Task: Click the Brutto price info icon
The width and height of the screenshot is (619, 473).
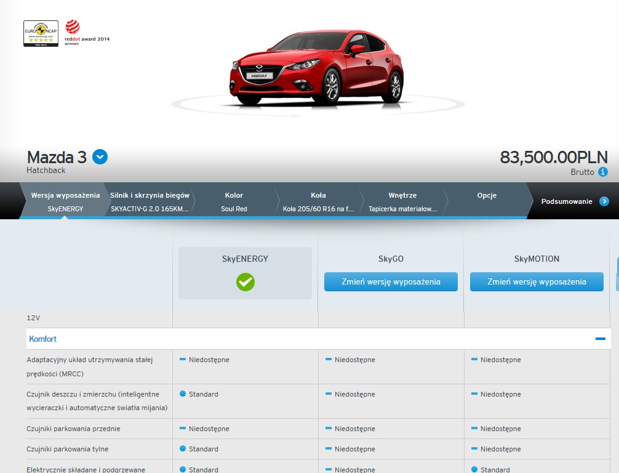Action: click(x=603, y=172)
